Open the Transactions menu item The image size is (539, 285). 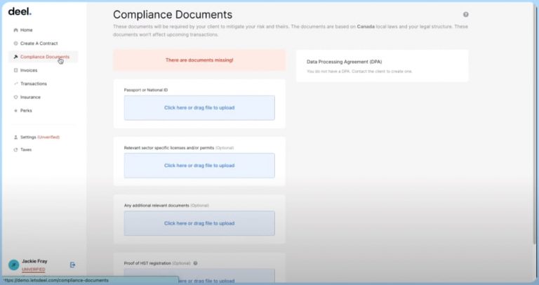click(x=33, y=84)
